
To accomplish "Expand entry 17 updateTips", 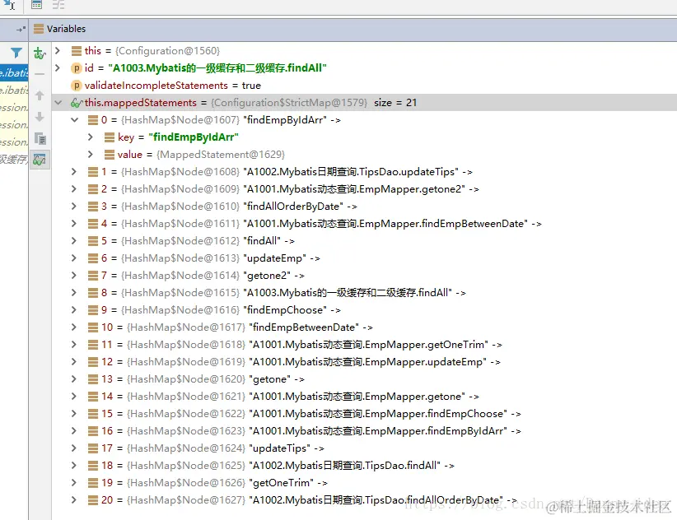I will pyautogui.click(x=74, y=448).
